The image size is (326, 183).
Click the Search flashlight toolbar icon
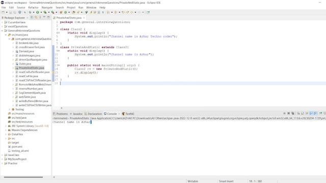[78, 12]
